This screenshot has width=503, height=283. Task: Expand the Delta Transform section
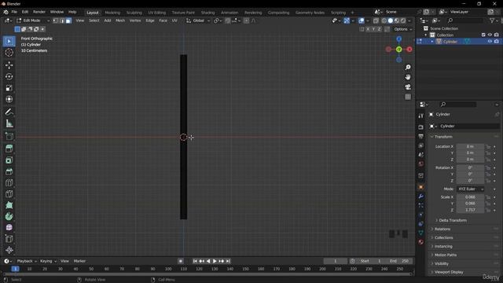click(x=453, y=220)
